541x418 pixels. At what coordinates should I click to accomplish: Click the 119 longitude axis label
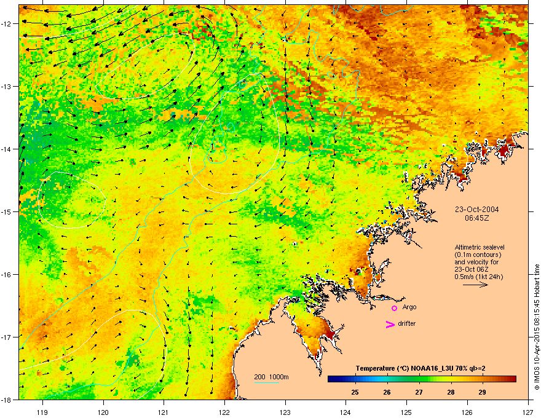(42, 412)
